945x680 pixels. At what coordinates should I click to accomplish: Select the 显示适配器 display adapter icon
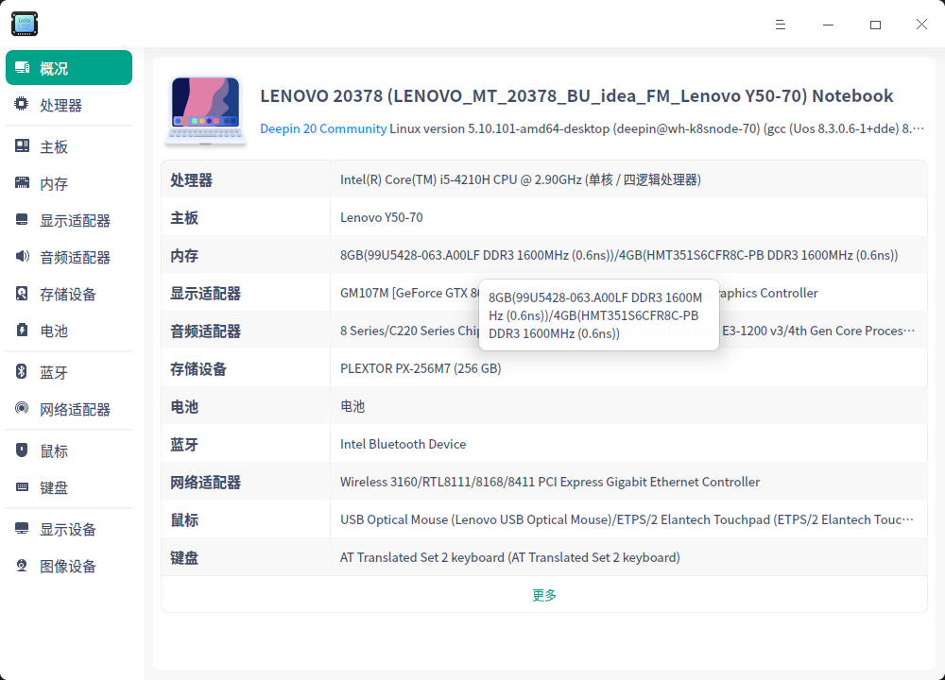[x=21, y=219]
